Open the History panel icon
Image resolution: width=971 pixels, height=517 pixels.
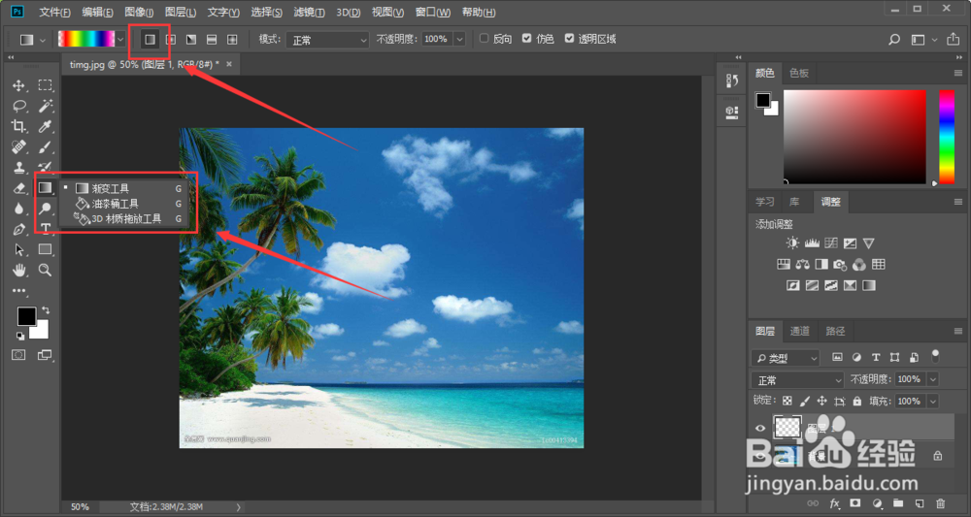(732, 81)
